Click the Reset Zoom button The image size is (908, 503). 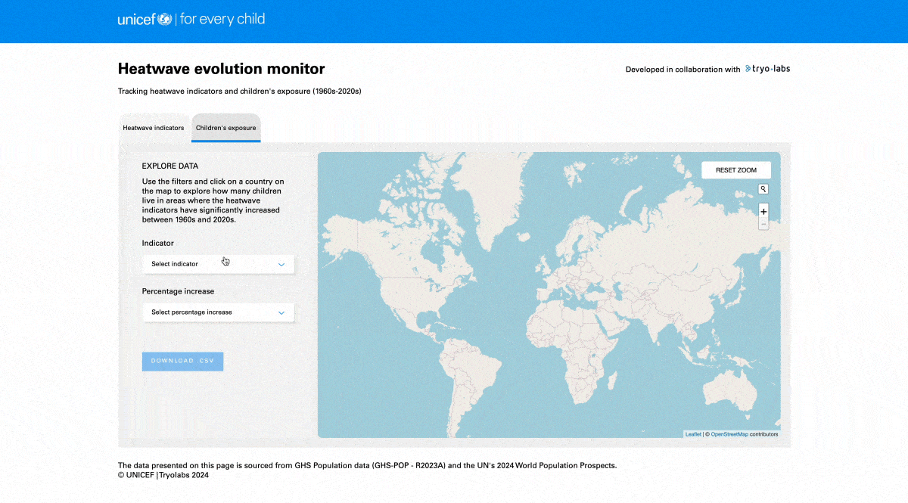pos(736,170)
